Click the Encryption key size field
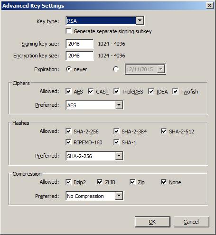The width and height of the screenshot is (216, 235). 80,56
